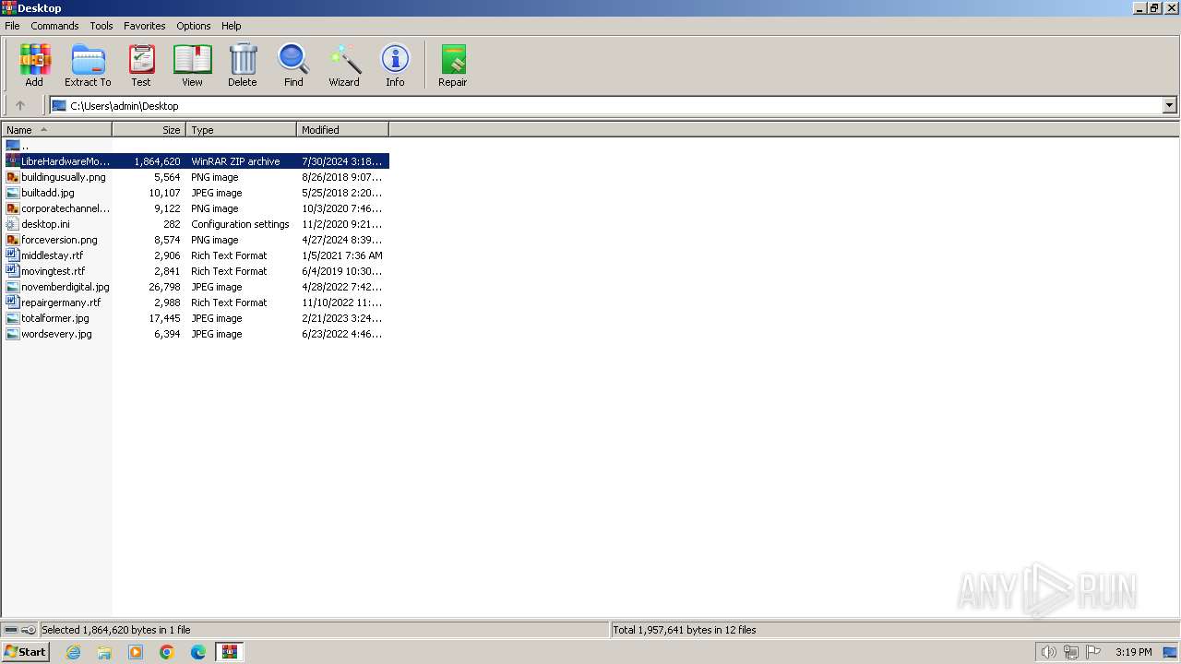Click the Configuration settings type cell
This screenshot has height=664, width=1181.
coord(240,224)
